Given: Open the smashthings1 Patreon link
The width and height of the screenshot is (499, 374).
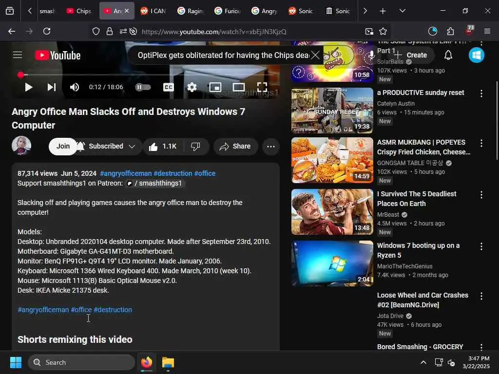Looking at the screenshot, I should (x=154, y=183).
